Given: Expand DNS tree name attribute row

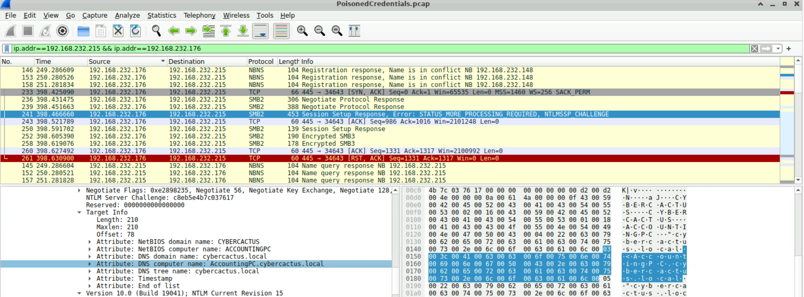Looking at the screenshot, I should tap(89, 271).
